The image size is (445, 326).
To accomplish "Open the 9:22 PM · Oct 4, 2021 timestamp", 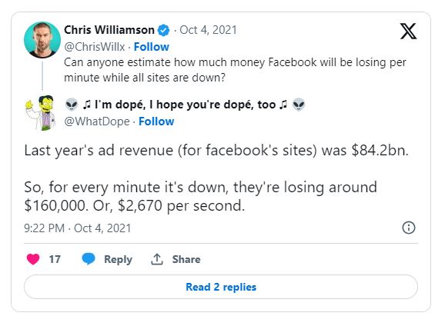I will 78,228.
